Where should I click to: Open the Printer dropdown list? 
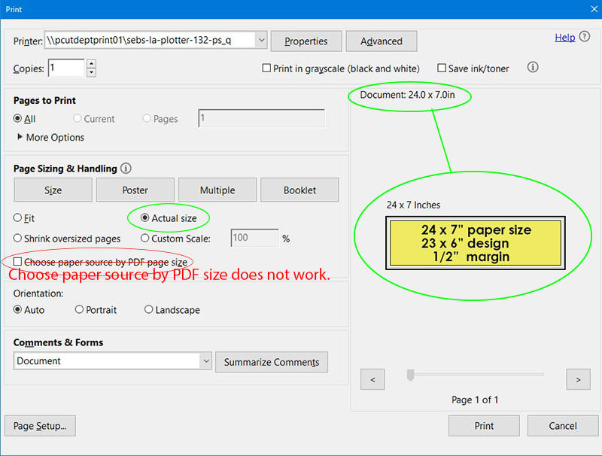point(260,41)
